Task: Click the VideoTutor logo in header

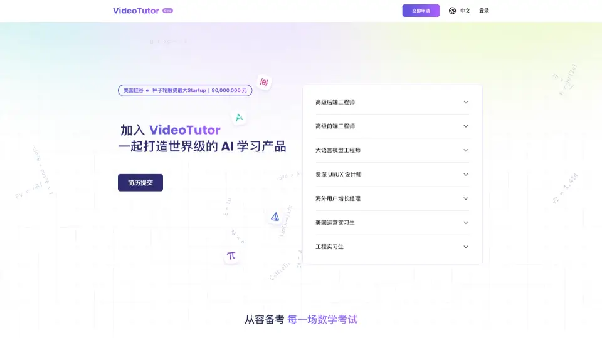Action: click(x=136, y=11)
